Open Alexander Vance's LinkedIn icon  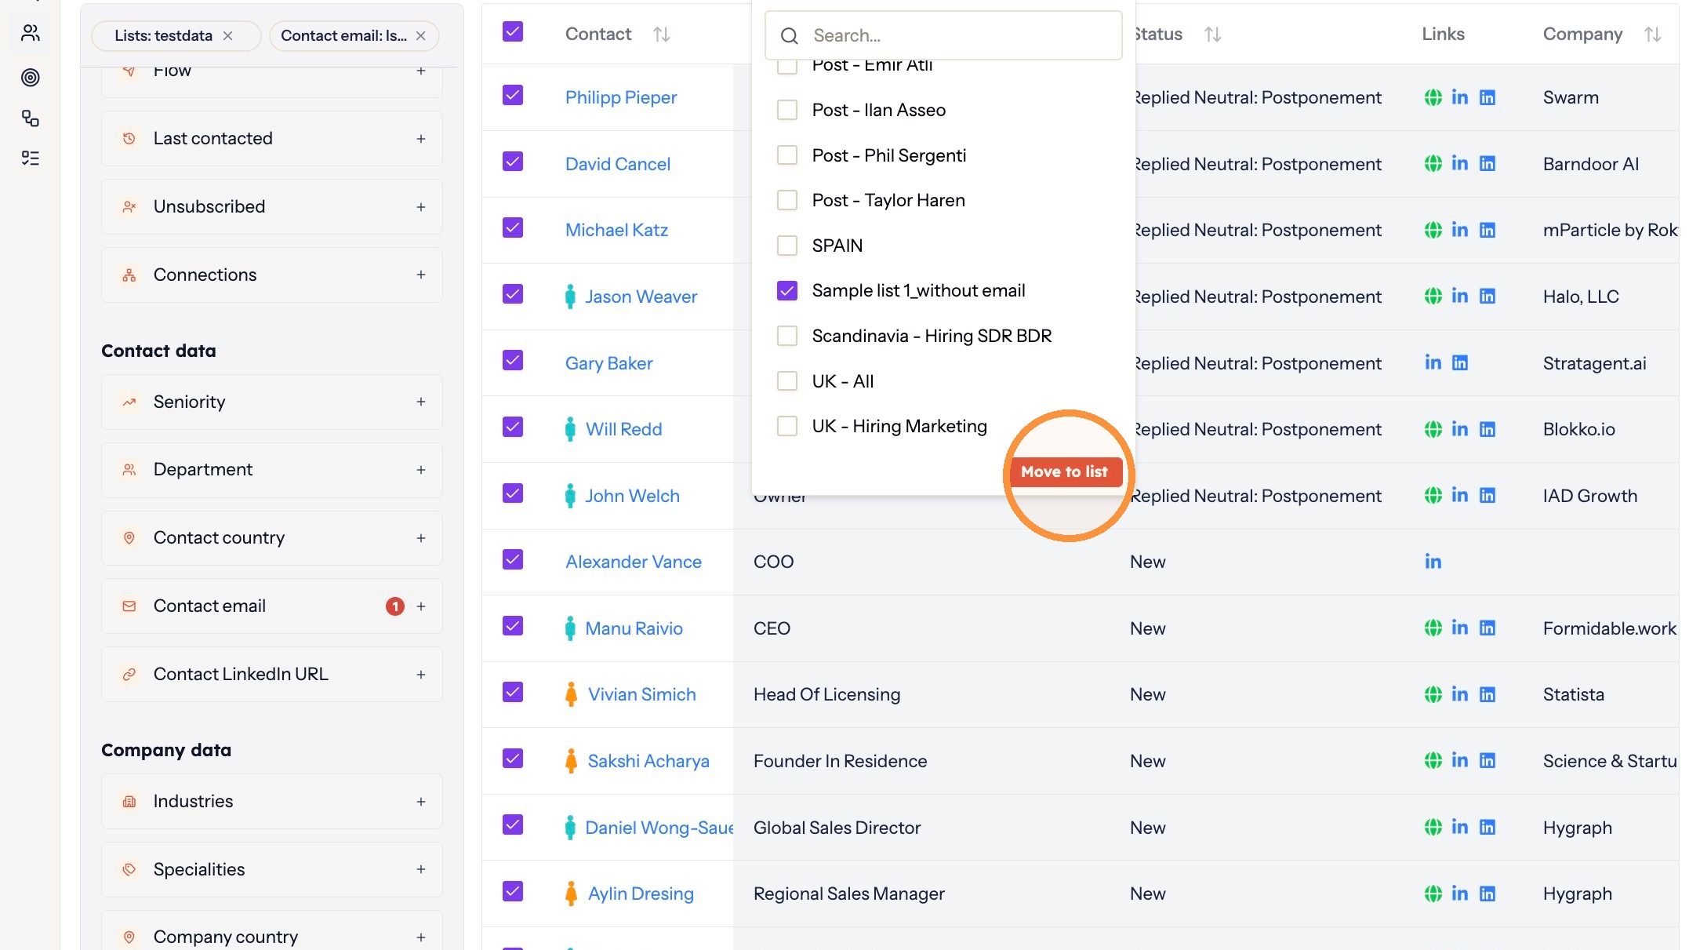click(x=1433, y=562)
